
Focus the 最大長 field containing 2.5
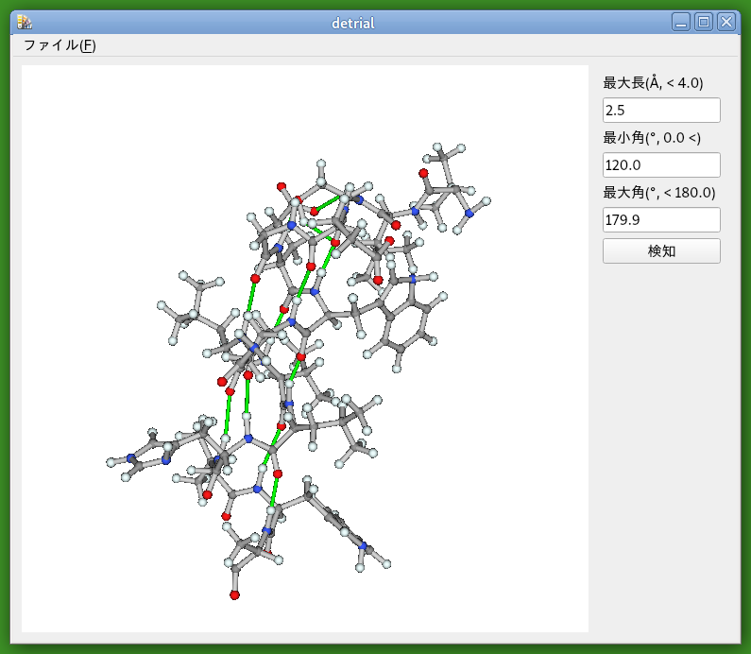point(661,111)
